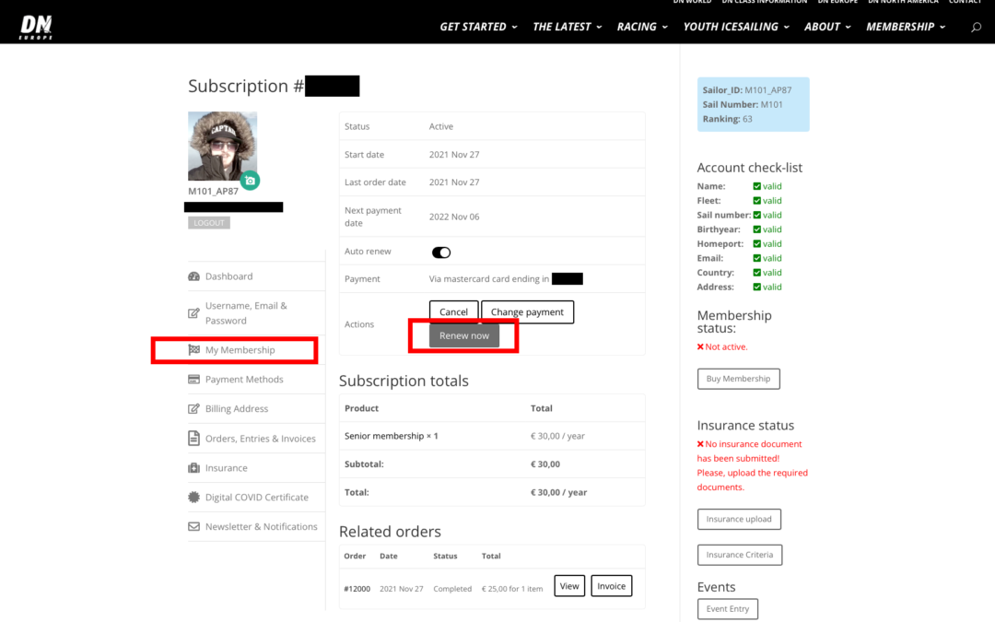Open the Membership menu in header
Viewport: 995px width, 622px height.
[x=905, y=27]
